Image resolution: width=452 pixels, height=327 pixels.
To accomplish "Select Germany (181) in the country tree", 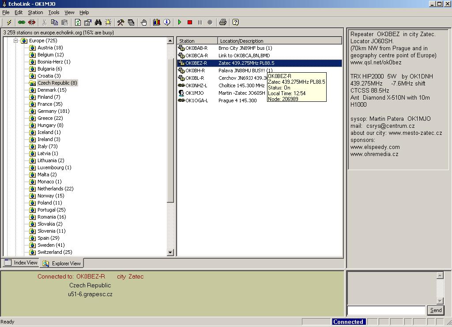I will [53, 111].
